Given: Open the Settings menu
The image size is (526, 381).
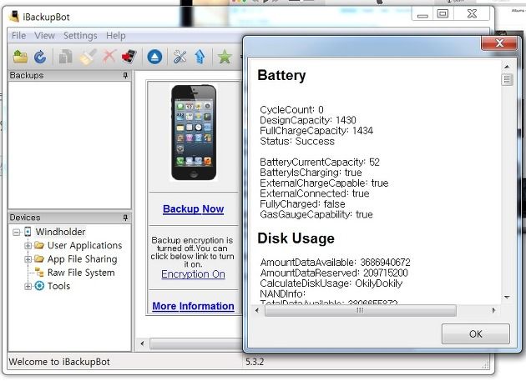Looking at the screenshot, I should [80, 36].
